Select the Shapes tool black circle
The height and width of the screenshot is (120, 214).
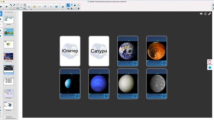pyautogui.click(x=75, y=5)
